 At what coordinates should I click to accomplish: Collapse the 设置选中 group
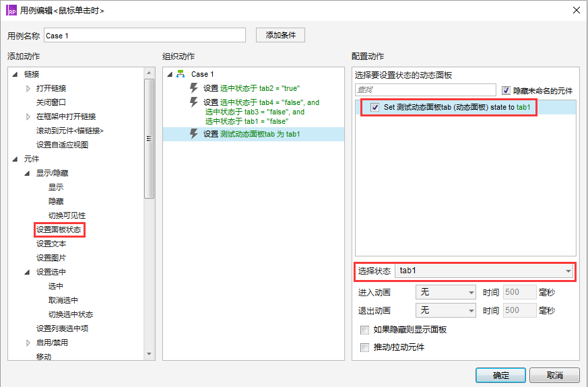point(27,272)
